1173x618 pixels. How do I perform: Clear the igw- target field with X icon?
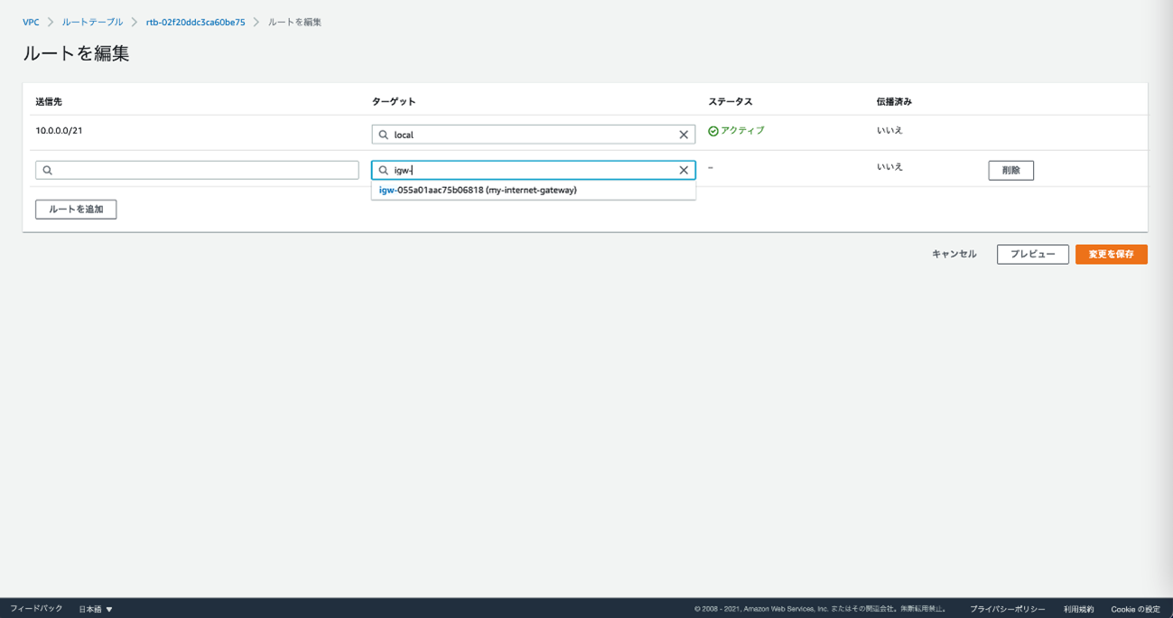tap(684, 170)
